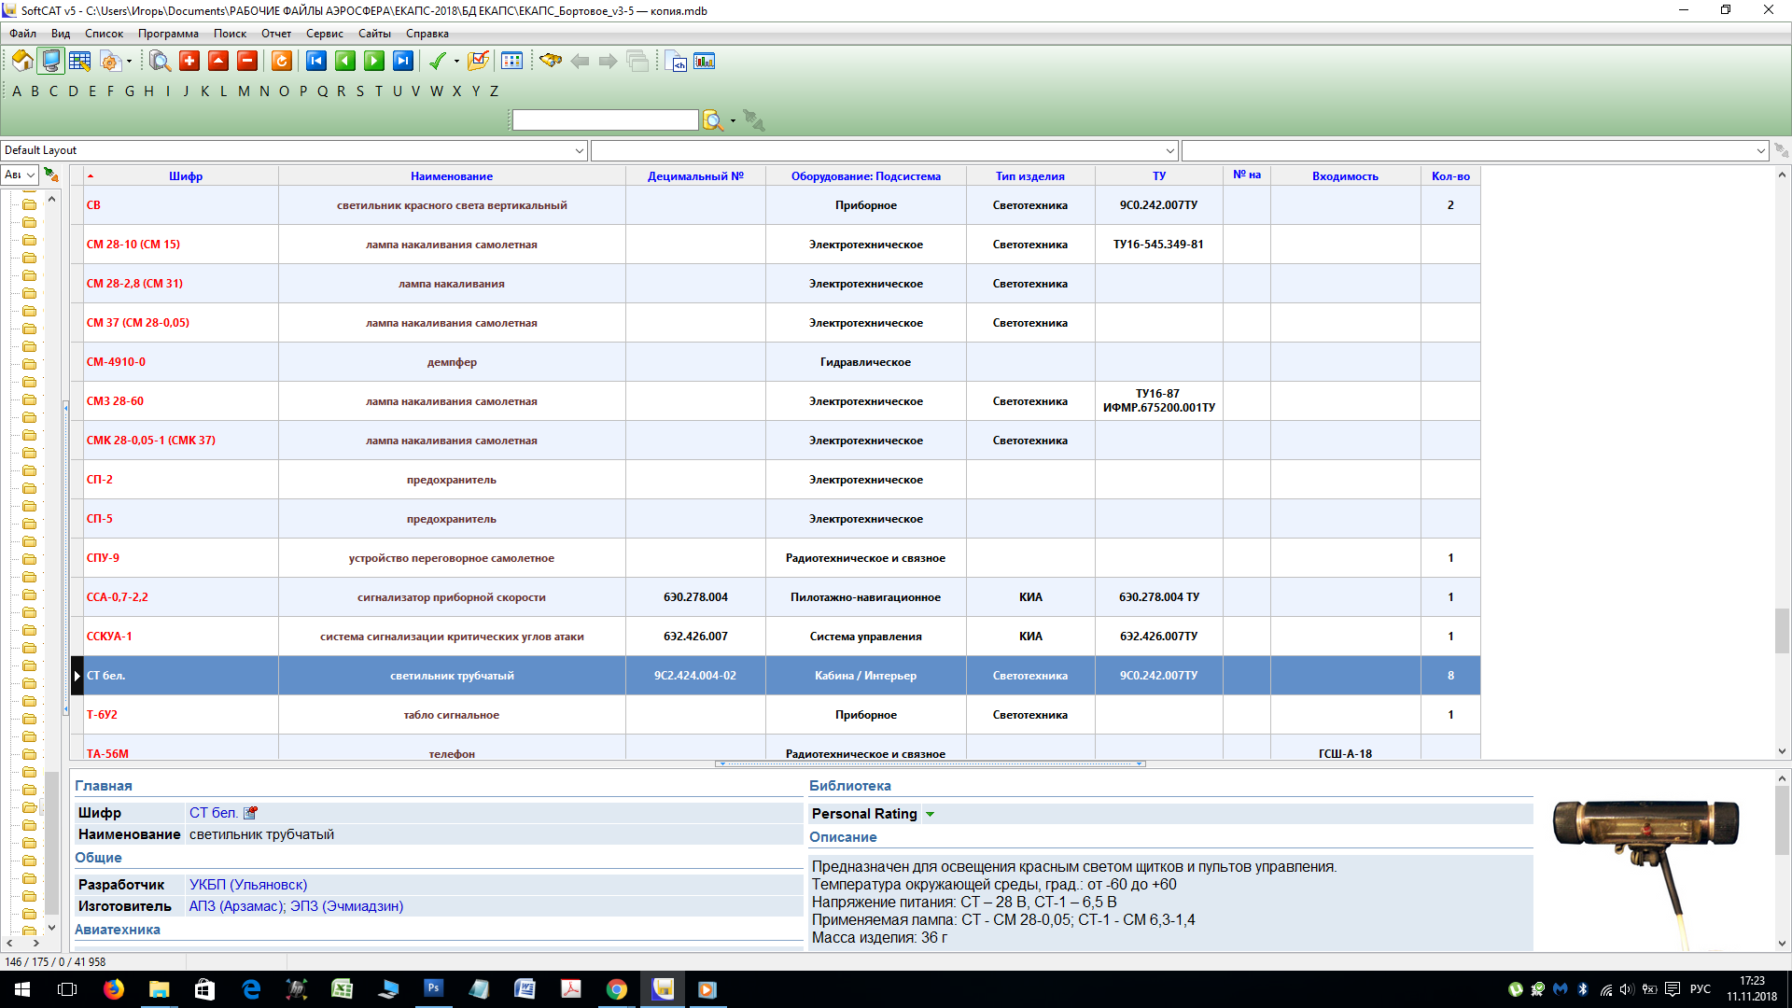Add new record with red plus icon

189,62
